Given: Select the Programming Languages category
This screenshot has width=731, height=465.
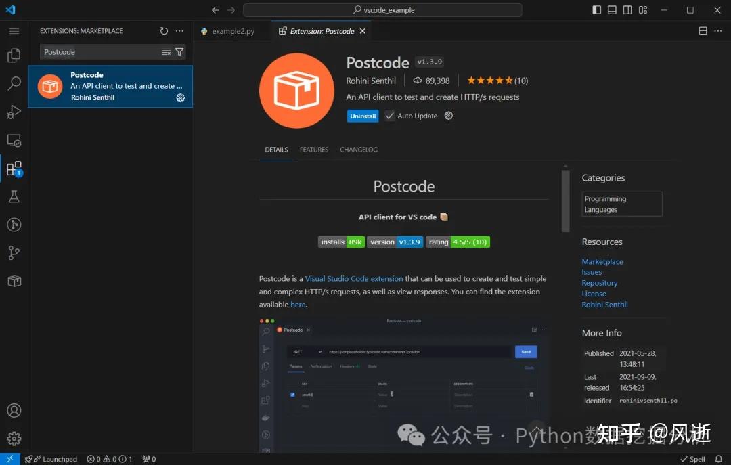Looking at the screenshot, I should pos(622,204).
